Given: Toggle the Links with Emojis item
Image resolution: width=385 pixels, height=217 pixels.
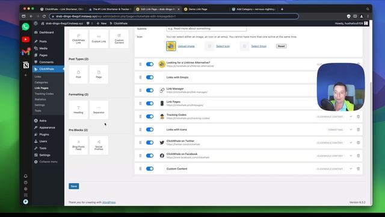Looking at the screenshot, I should [150, 77].
